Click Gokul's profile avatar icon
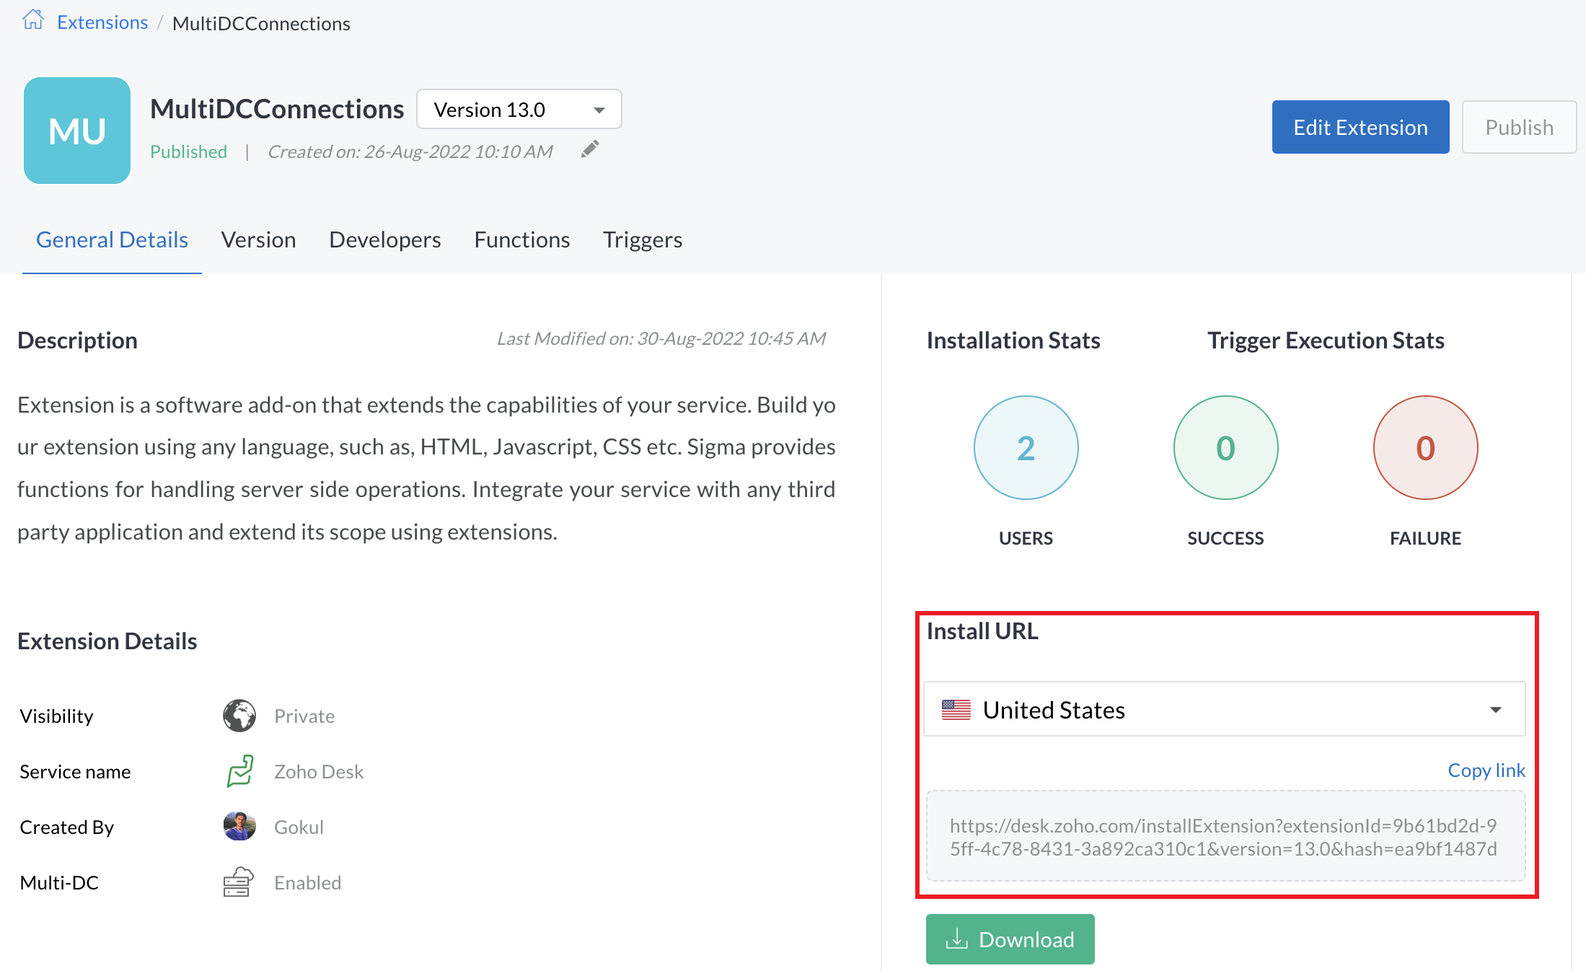Viewport: 1586px width, 971px height. pos(239,827)
